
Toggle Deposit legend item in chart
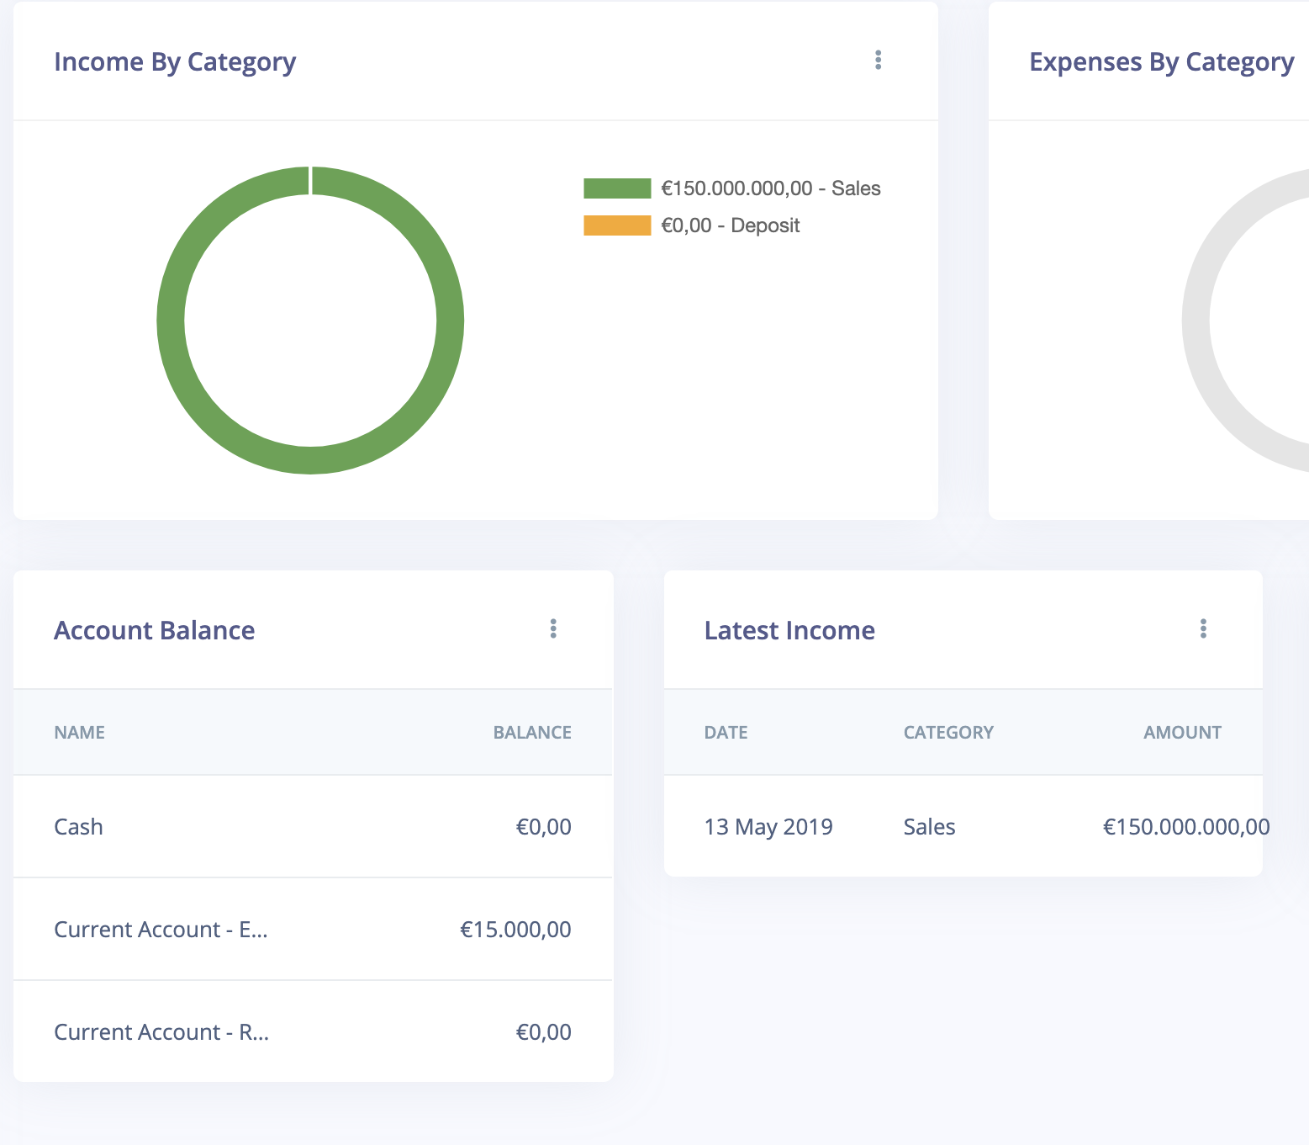point(692,225)
